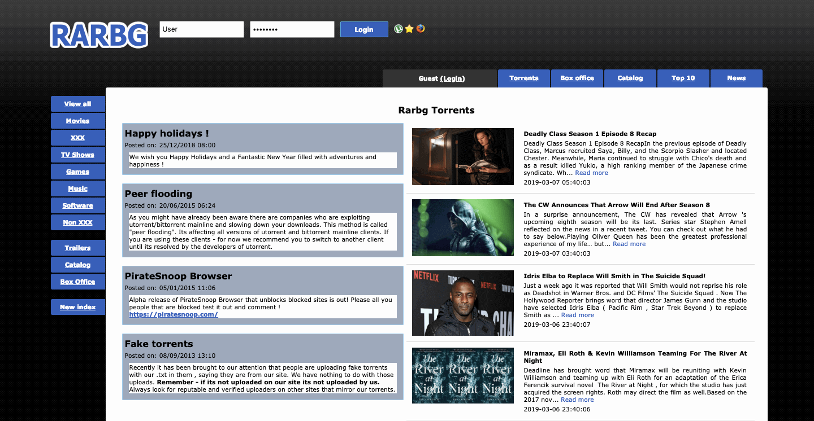814x421 pixels.
Task: Click timestamp 2019-03-06 23:40:07
Action: [x=557, y=324]
